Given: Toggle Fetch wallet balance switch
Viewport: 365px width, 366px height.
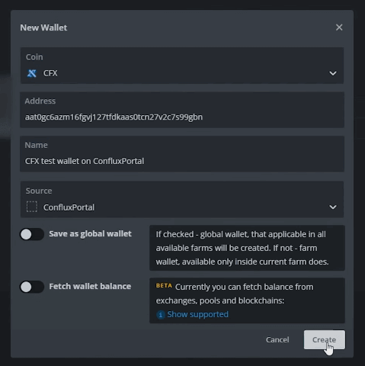Looking at the screenshot, I should [32, 287].
